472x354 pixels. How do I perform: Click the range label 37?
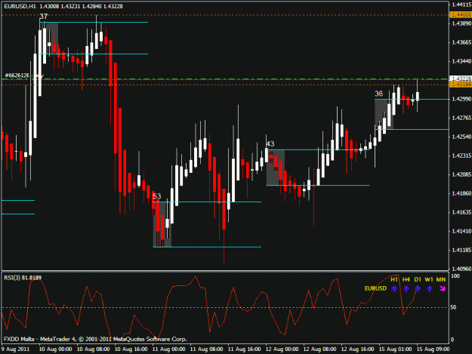44,17
